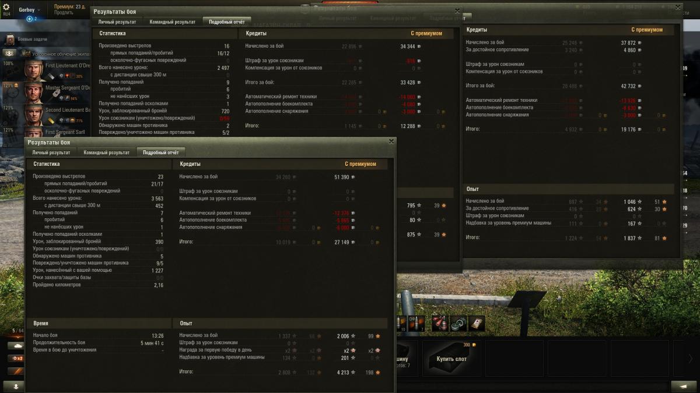This screenshot has width=700, height=393.
Task: Click the first aid kit consumable slot
Action: (477, 324)
